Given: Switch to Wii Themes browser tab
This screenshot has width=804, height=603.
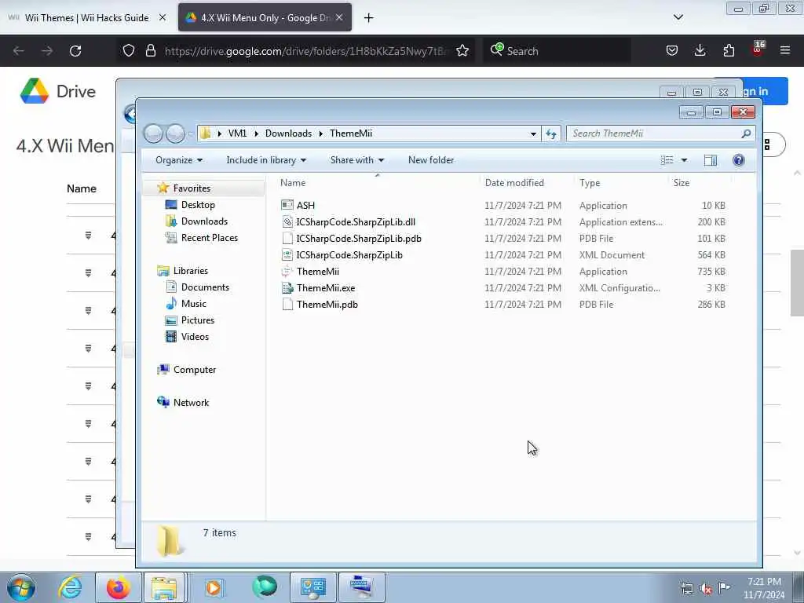Looking at the screenshot, I should [x=86, y=18].
